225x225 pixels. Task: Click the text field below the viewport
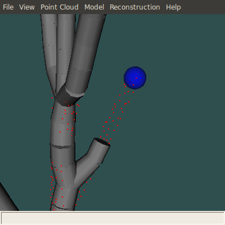(x=112, y=218)
